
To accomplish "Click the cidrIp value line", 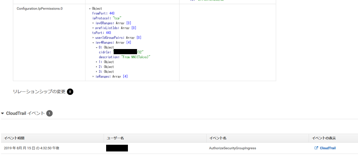I will [x=121, y=52].
